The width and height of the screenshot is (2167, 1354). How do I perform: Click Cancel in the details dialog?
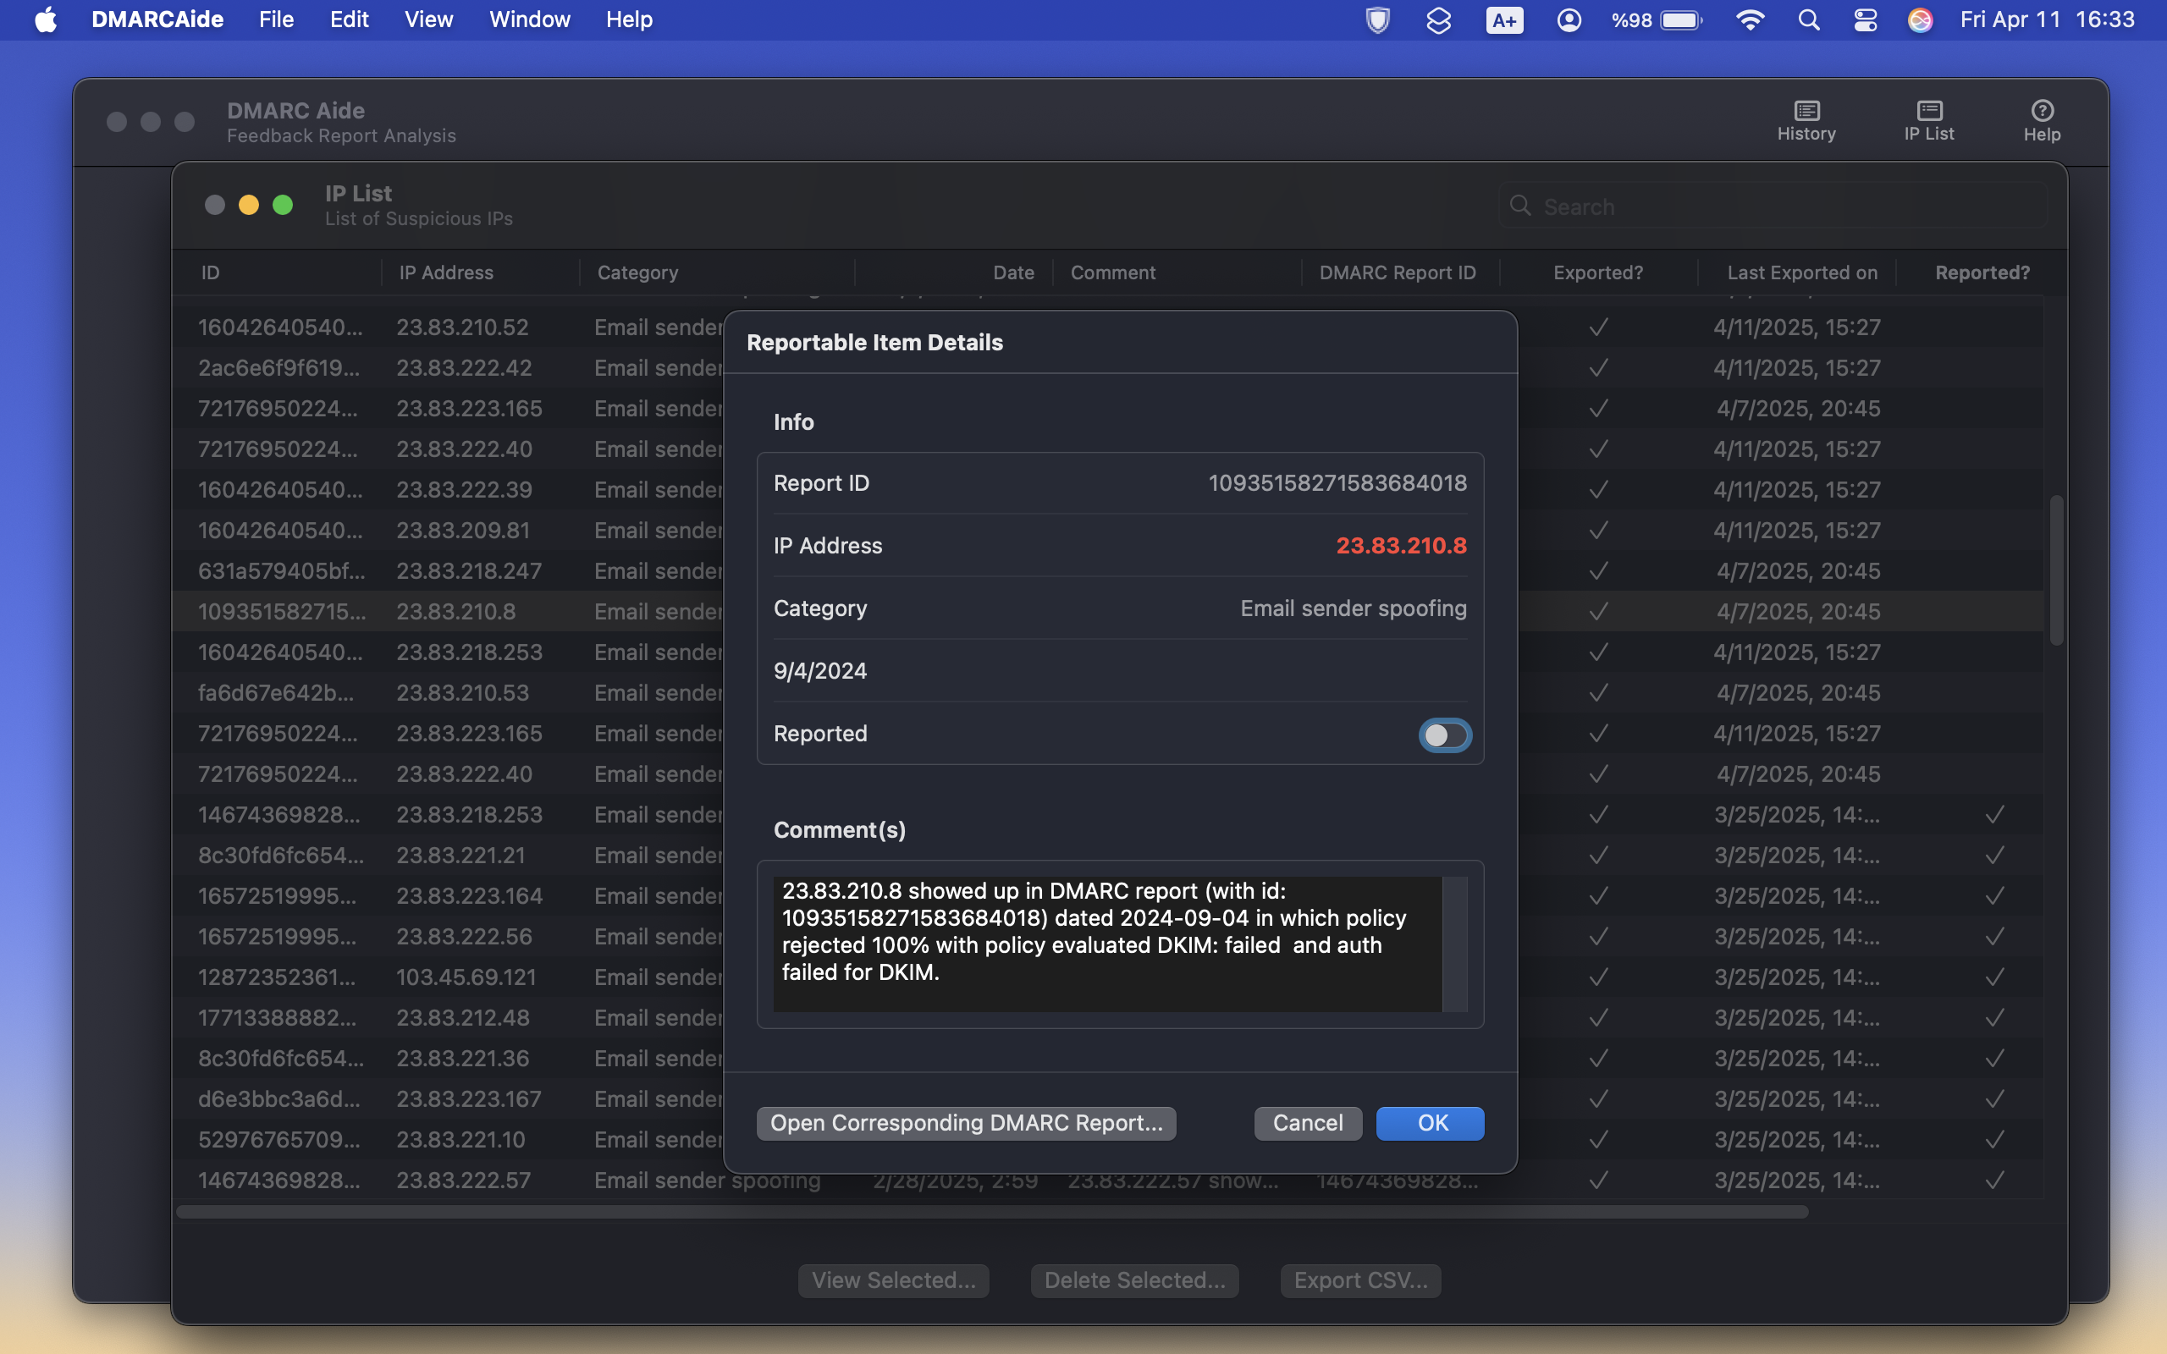coord(1309,1123)
